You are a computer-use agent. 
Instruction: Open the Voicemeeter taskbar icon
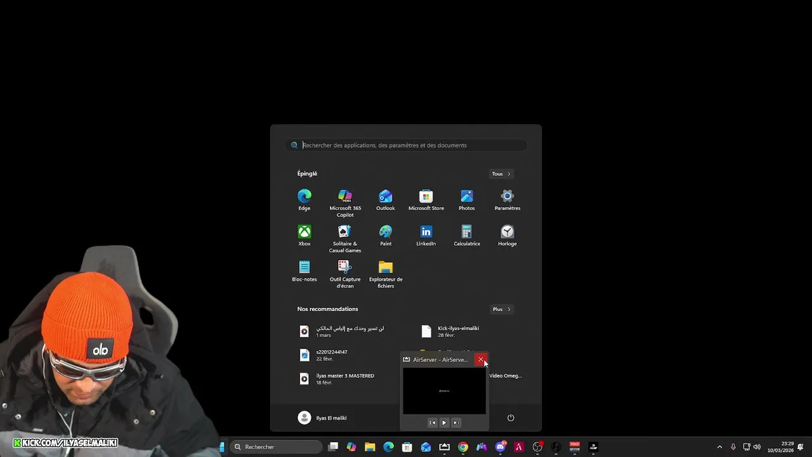(x=575, y=447)
